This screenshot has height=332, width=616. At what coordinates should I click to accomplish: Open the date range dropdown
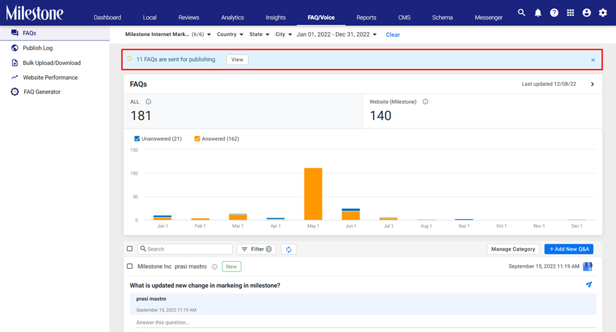(337, 35)
